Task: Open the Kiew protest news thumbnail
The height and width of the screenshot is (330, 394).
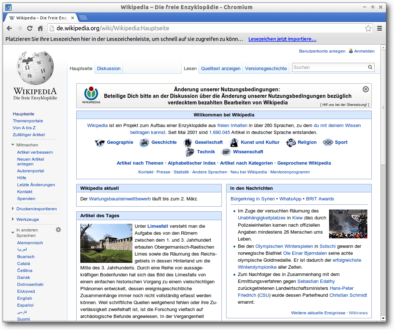Action: point(348,224)
